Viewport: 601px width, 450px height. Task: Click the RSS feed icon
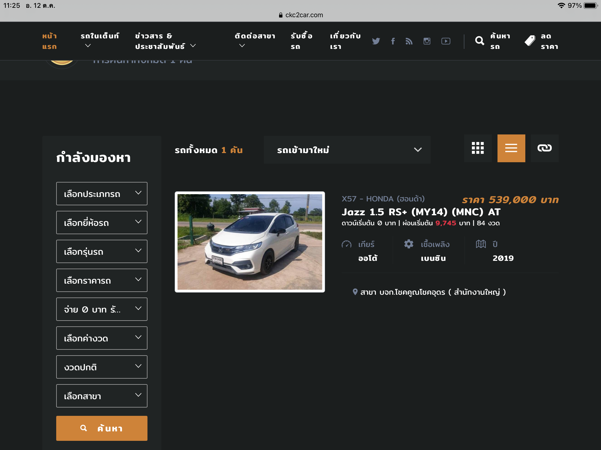pos(409,41)
